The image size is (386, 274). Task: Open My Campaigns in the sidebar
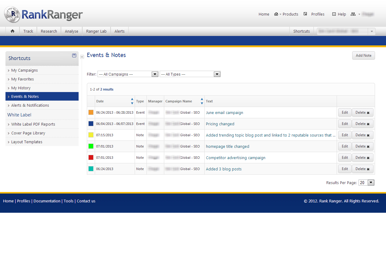24,70
